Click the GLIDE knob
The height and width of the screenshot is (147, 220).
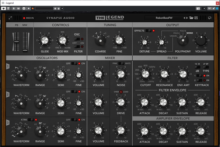click(x=45, y=40)
